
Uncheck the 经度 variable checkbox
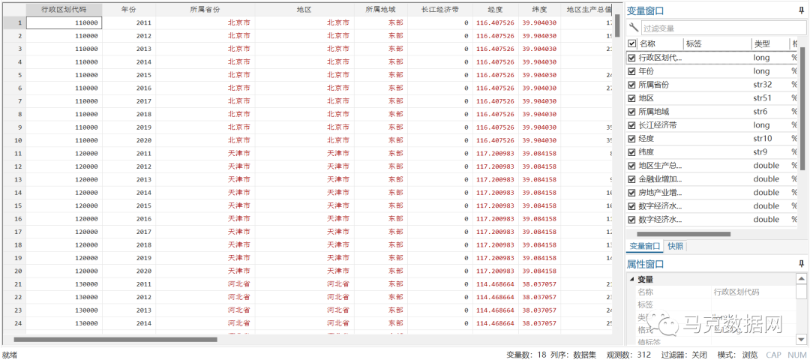(x=631, y=139)
